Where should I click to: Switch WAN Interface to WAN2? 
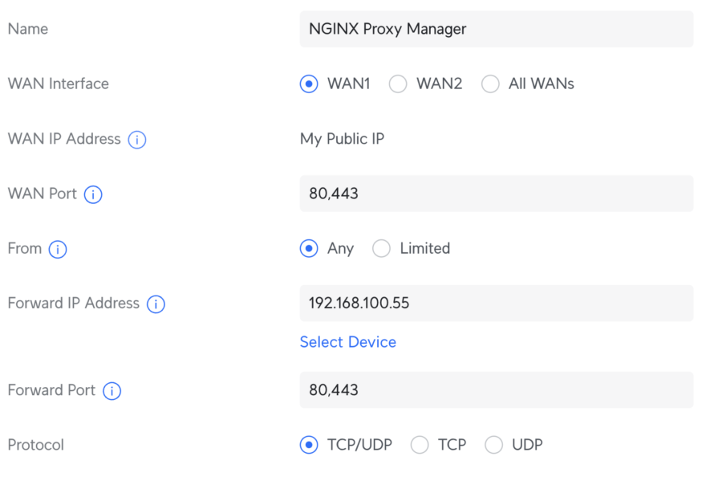tap(398, 84)
